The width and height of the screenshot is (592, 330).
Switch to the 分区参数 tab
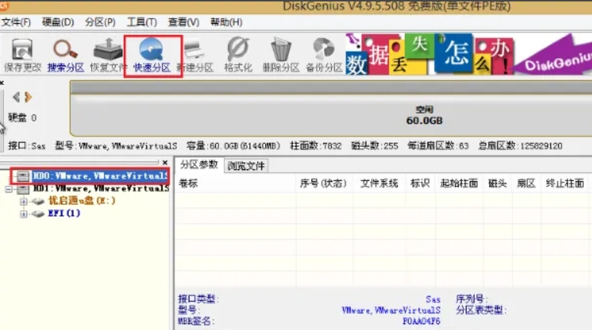pyautogui.click(x=199, y=164)
